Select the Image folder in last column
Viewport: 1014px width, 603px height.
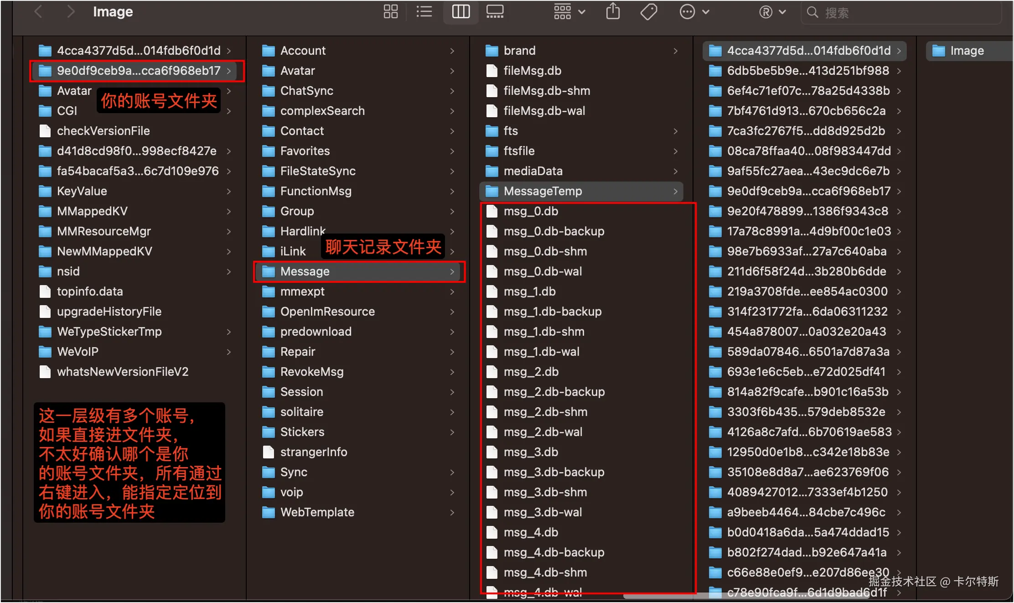coord(967,51)
